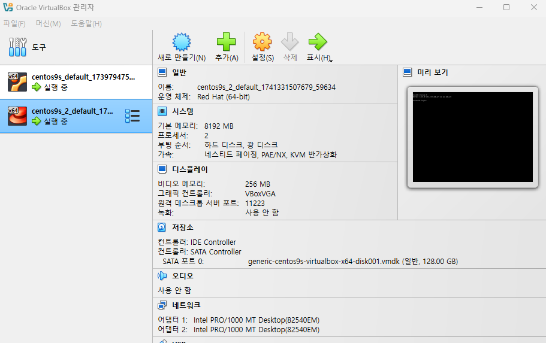Viewport: 546px width, 343px height.
Task: Maximize the VirtualBox Manager window
Action: 506,7
